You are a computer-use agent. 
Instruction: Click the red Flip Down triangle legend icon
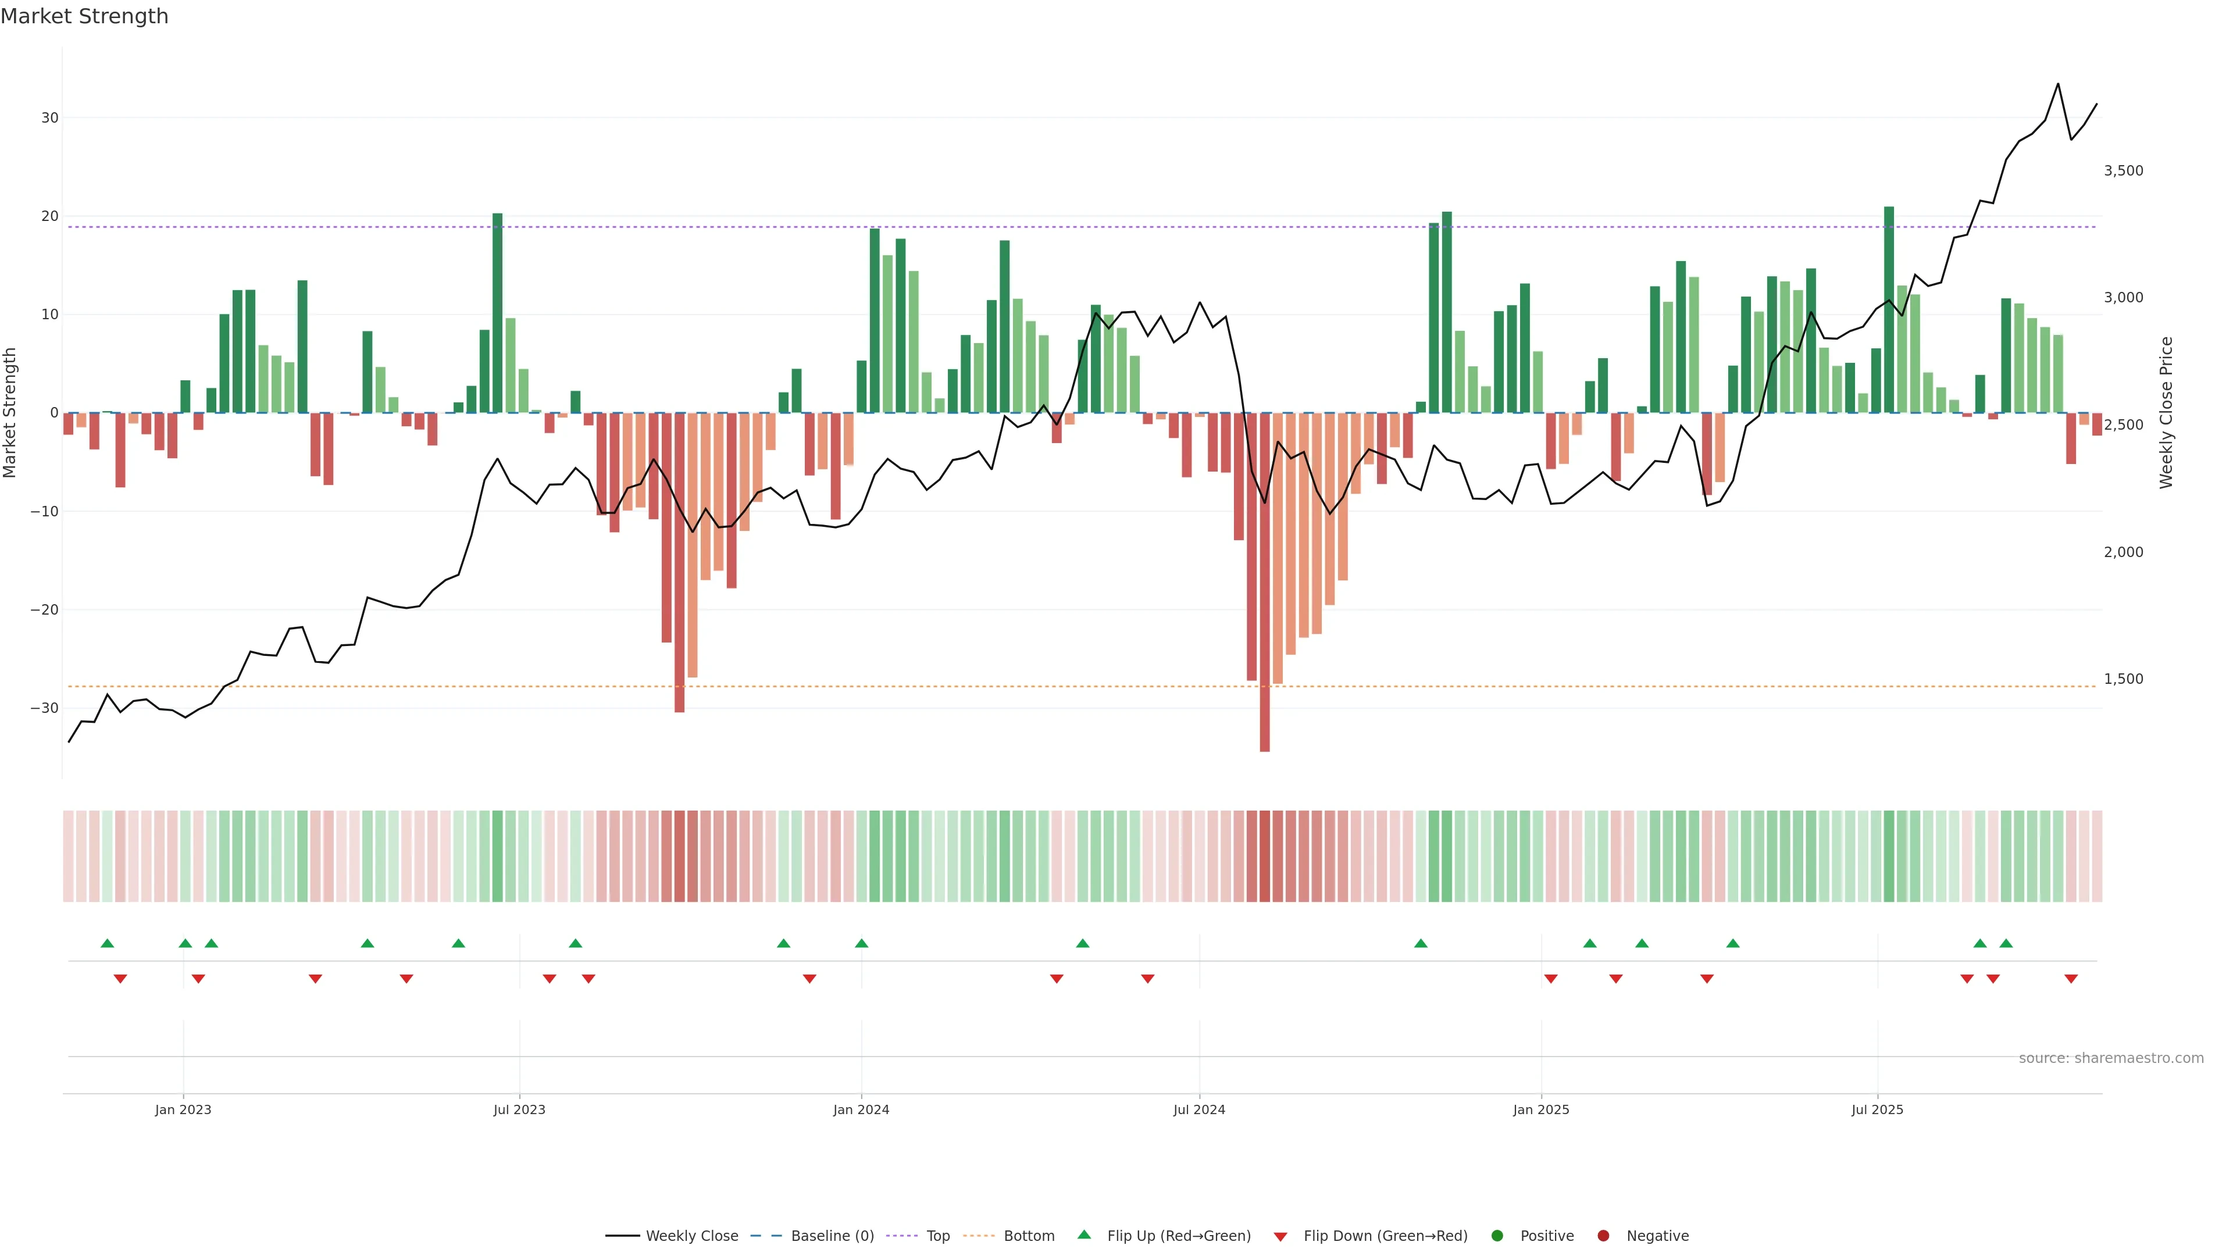[x=1279, y=1237]
